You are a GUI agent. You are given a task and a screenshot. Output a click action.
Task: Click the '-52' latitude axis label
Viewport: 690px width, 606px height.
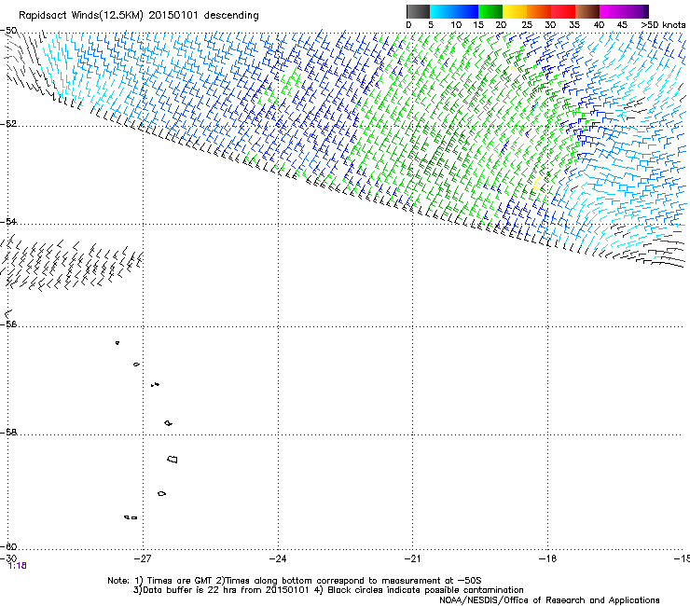pos(8,124)
